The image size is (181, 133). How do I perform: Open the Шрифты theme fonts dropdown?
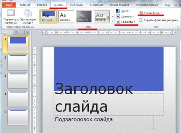point(125,16)
